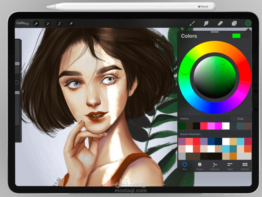262x197 pixels.
Task: Pick the mauve purple Sunset Mountain swatch
Action: (182, 141)
